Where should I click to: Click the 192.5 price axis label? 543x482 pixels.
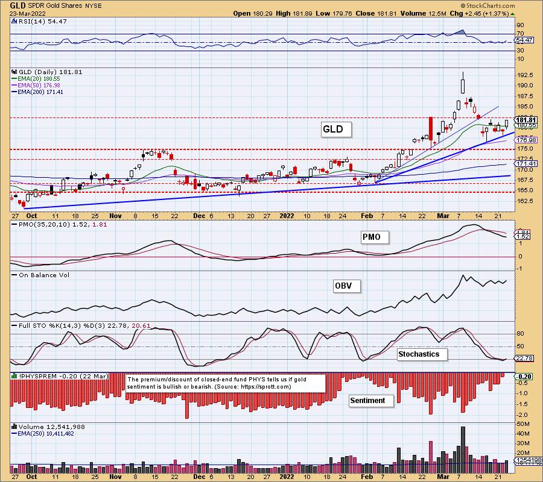tap(526, 75)
